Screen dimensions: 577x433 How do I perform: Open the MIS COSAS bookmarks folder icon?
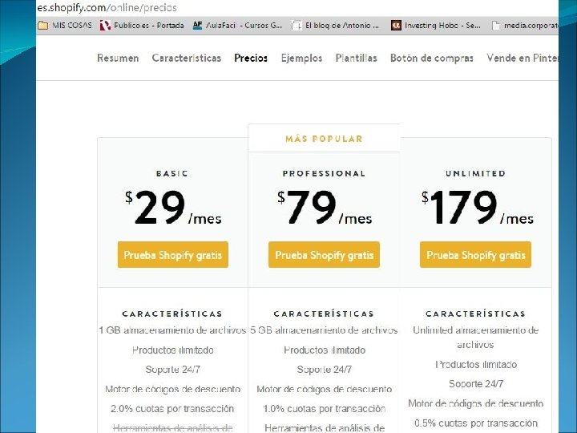(x=42, y=26)
